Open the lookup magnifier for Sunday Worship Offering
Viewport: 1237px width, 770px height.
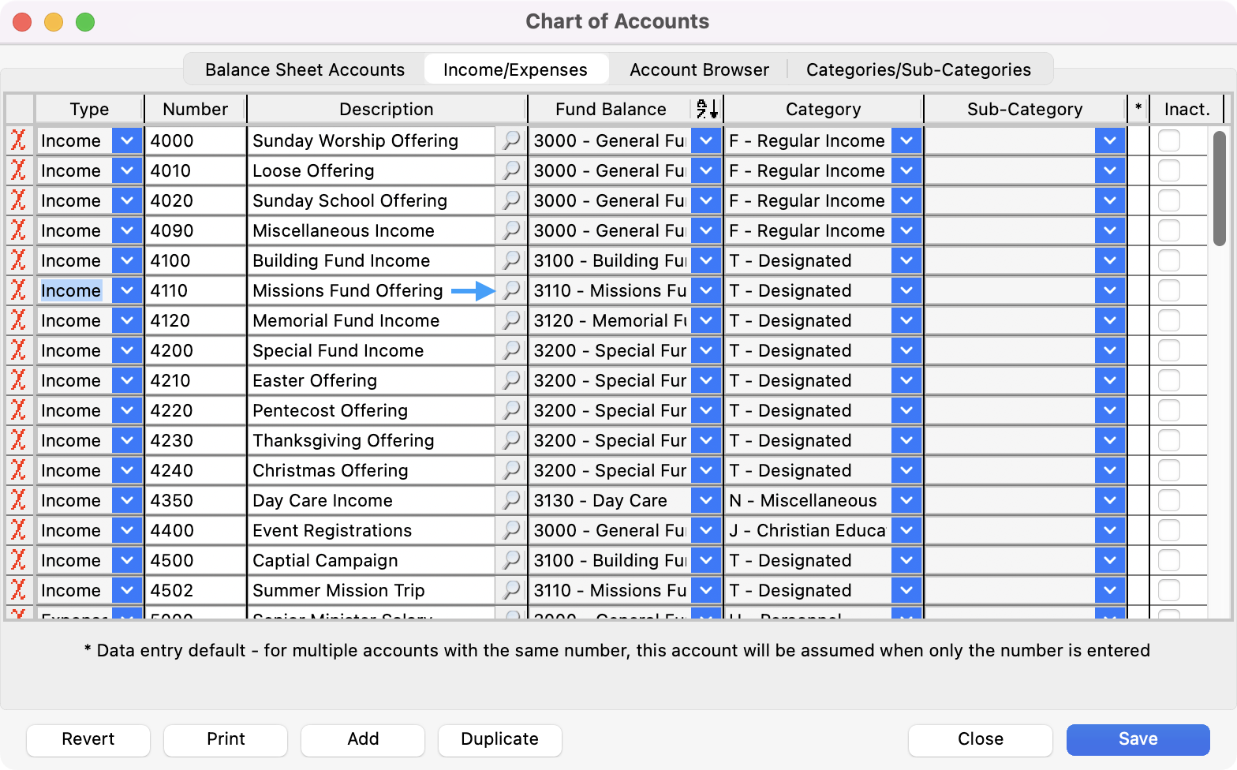511,140
